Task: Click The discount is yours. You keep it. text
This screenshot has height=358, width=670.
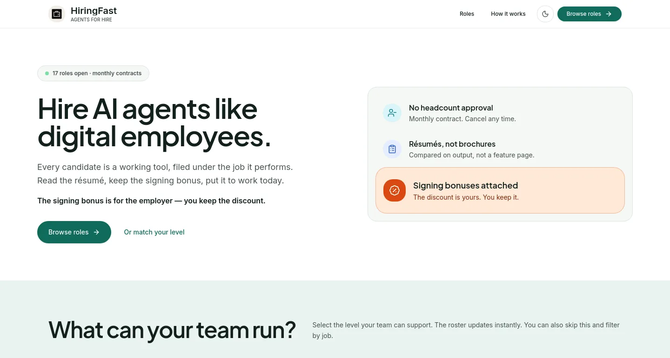Action: (x=466, y=197)
